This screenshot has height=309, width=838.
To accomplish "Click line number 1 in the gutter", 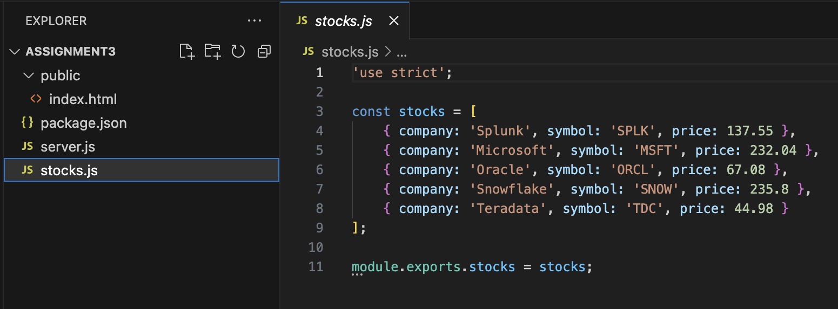I will click(x=319, y=73).
